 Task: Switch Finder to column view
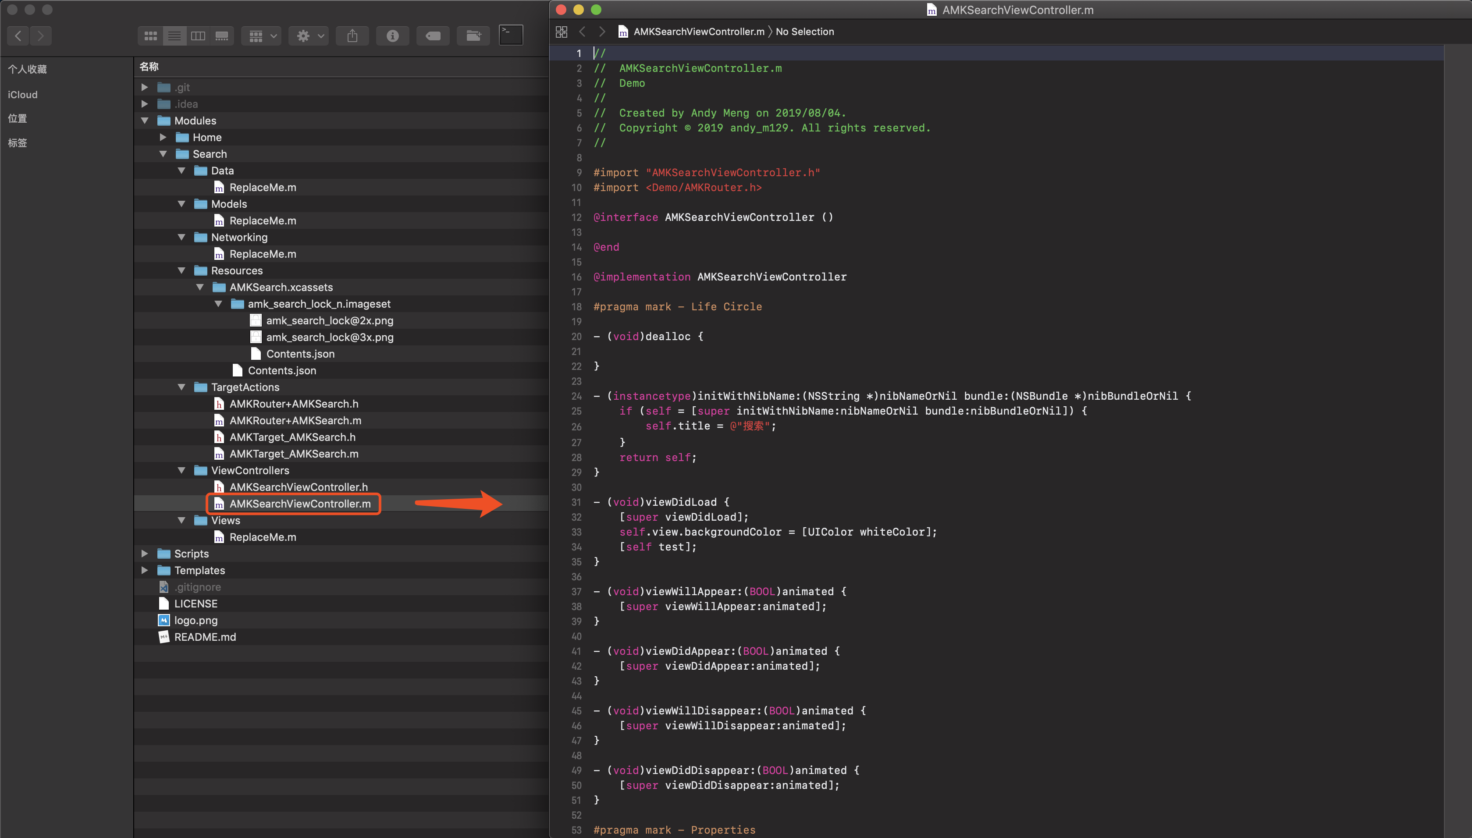[x=198, y=36]
